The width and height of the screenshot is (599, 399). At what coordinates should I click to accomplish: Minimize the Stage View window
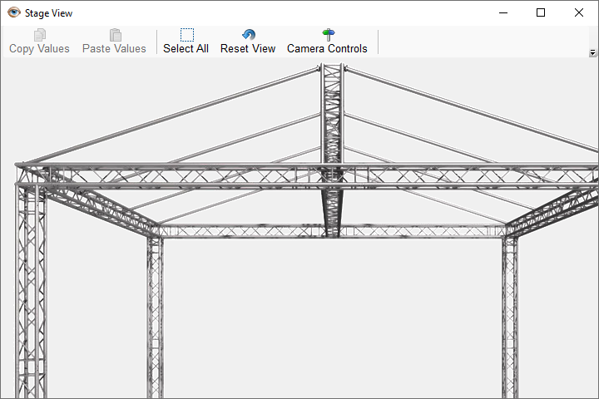coord(502,12)
